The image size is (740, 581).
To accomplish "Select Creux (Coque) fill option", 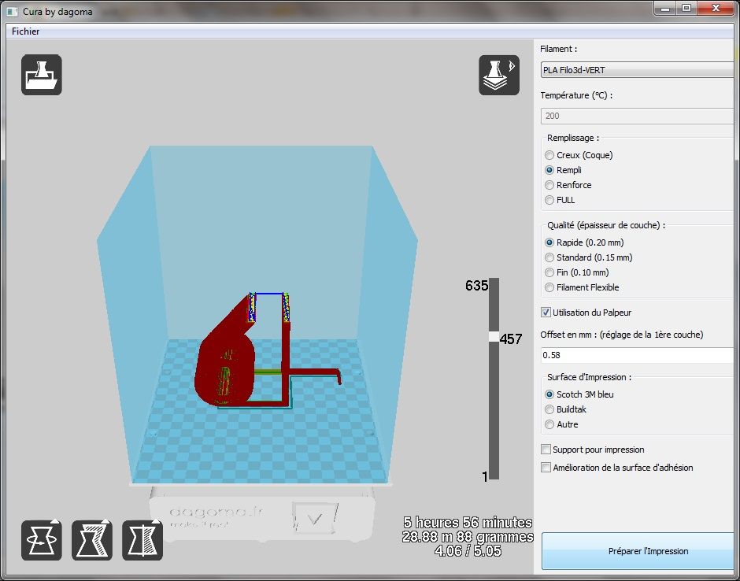I will (x=579, y=155).
